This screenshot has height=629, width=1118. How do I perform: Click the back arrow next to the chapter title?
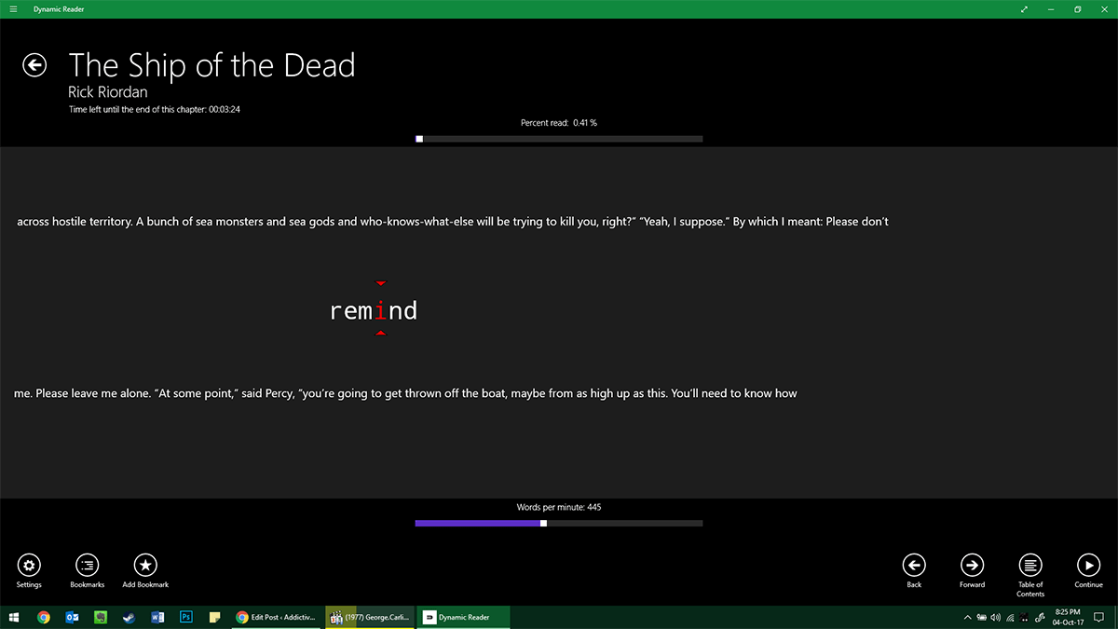tap(34, 64)
